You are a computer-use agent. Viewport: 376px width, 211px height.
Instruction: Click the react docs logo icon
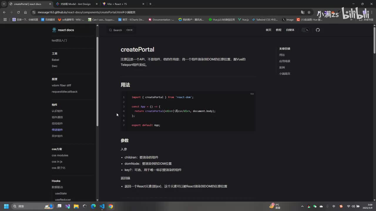(x=54, y=30)
